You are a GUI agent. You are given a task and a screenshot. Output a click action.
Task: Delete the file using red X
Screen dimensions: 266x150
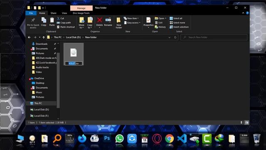(x=100, y=20)
